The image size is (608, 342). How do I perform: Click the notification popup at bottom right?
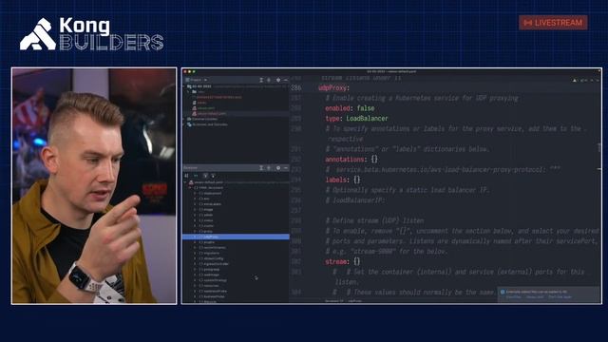[x=549, y=294]
